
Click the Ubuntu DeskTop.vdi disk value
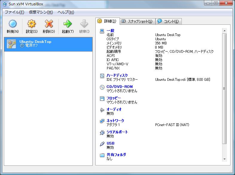(183, 80)
